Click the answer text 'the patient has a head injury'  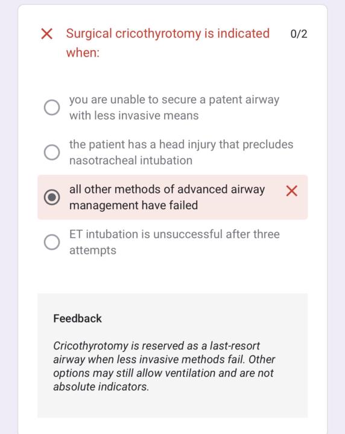(x=181, y=153)
